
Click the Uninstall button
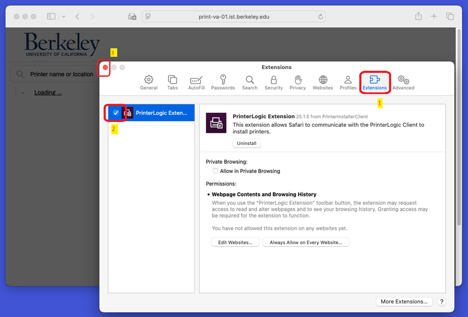coord(246,143)
